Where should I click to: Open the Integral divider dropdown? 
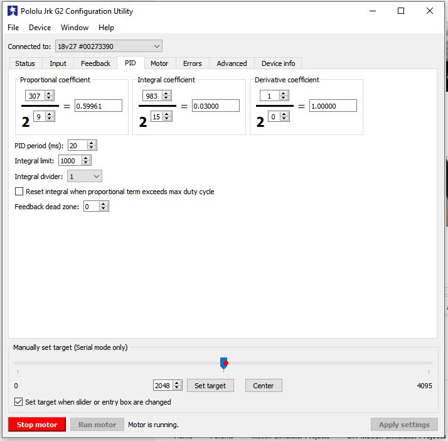point(85,176)
